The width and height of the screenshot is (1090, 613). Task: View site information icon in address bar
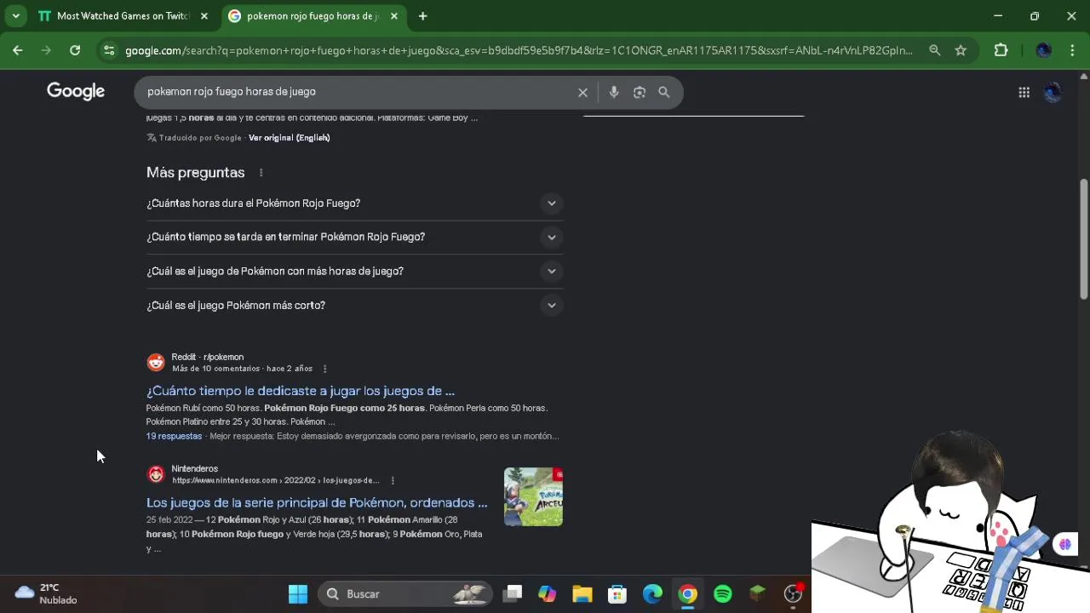tap(108, 50)
